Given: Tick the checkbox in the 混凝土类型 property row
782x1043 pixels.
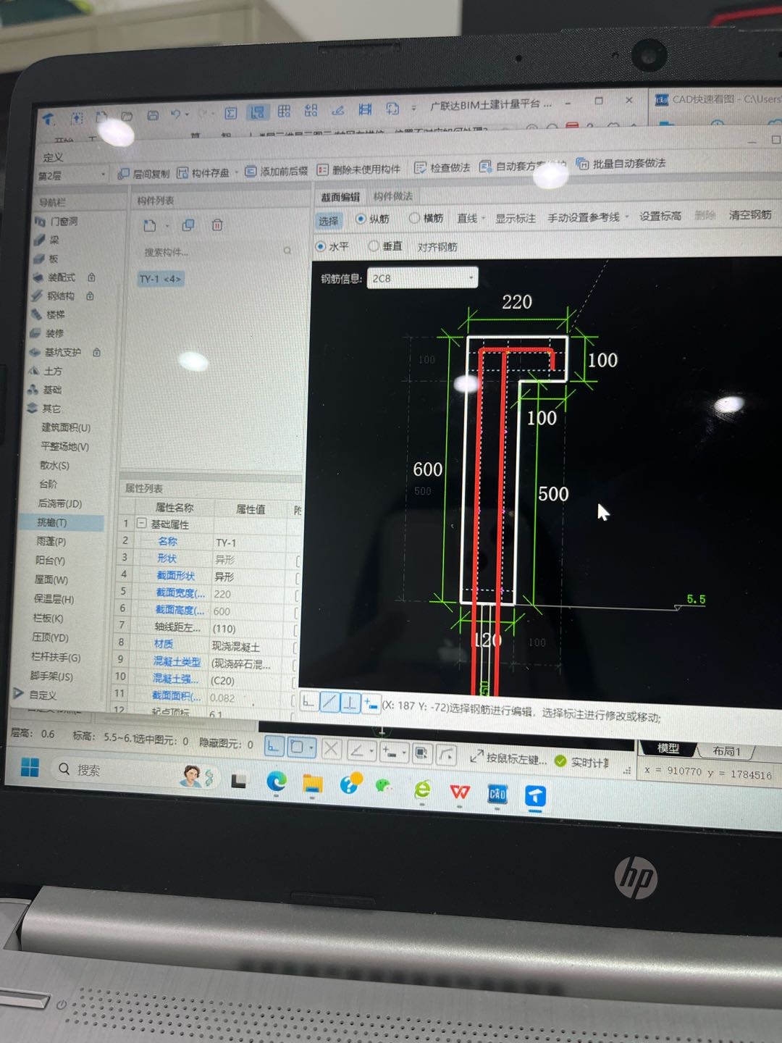Looking at the screenshot, I should point(295,664).
